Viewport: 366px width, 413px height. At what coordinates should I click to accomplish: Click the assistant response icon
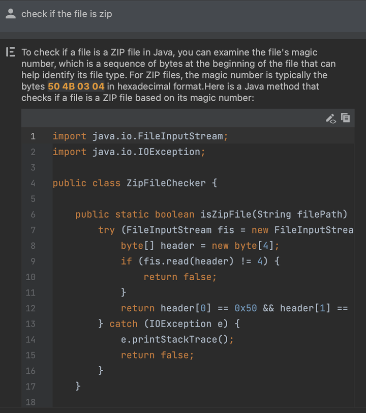pyautogui.click(x=10, y=52)
